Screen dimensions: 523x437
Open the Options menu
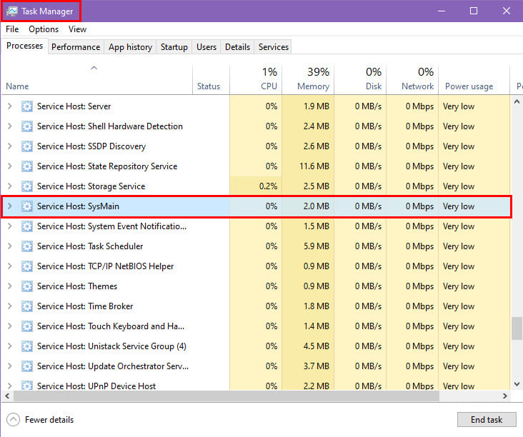click(x=44, y=29)
